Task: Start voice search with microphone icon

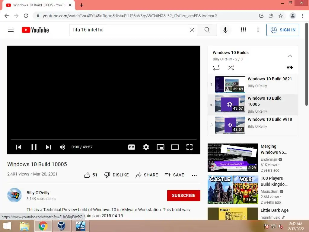Action: [x=225, y=30]
